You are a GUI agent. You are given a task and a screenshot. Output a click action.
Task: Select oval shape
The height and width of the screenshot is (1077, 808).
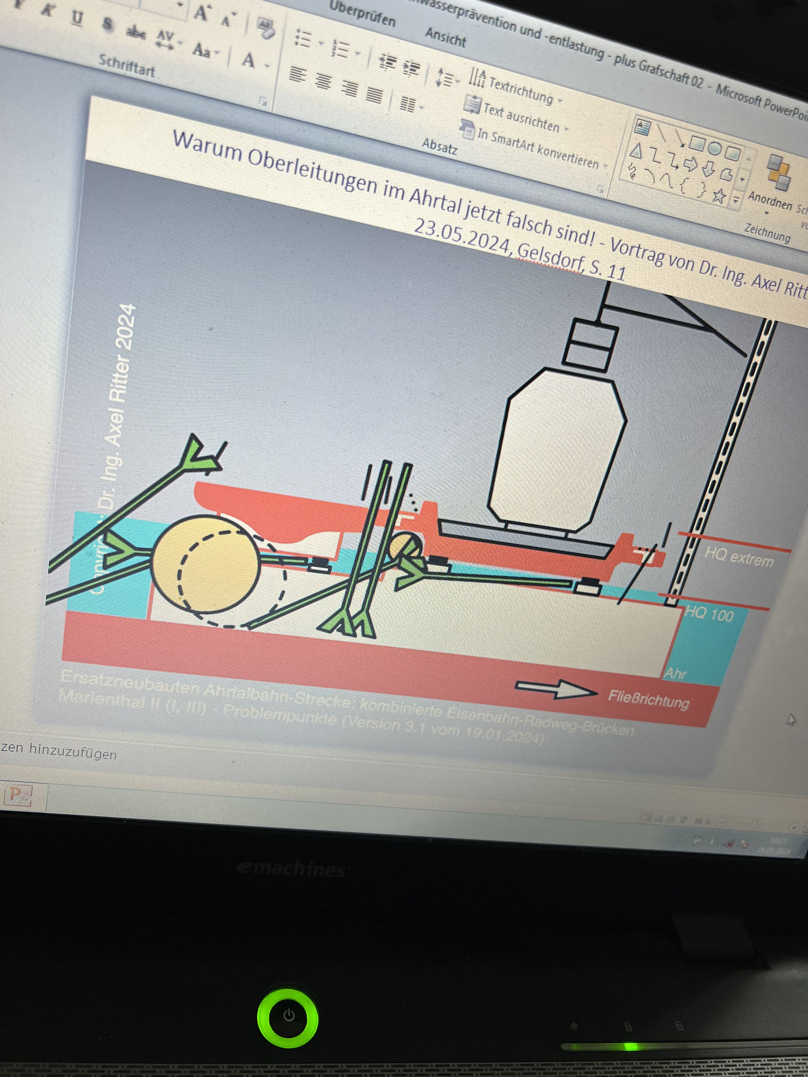pos(714,148)
